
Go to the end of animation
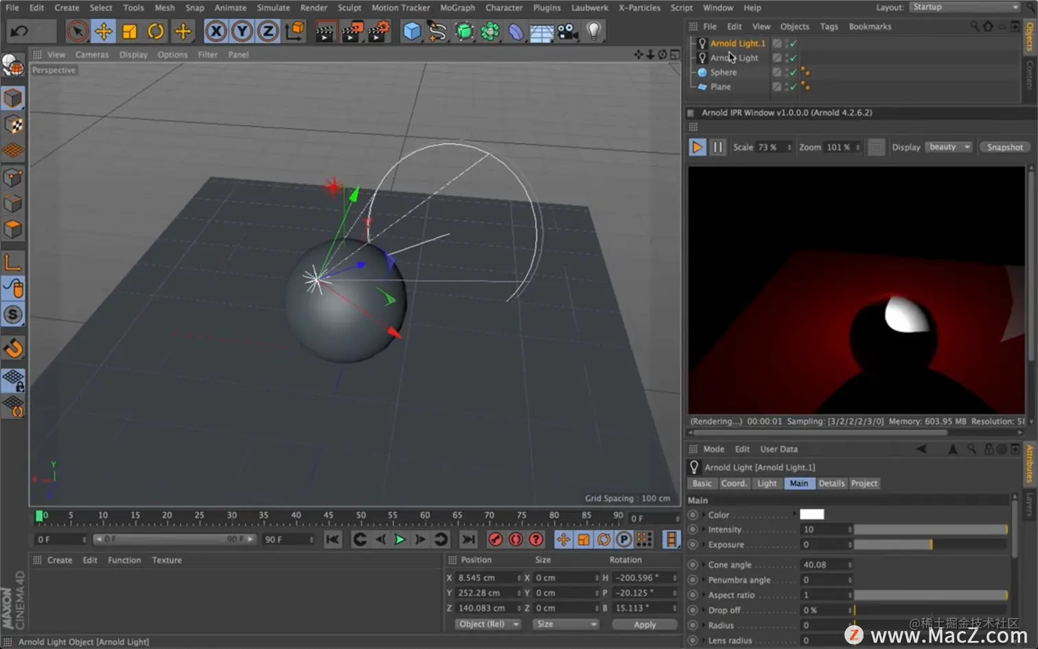[468, 540]
